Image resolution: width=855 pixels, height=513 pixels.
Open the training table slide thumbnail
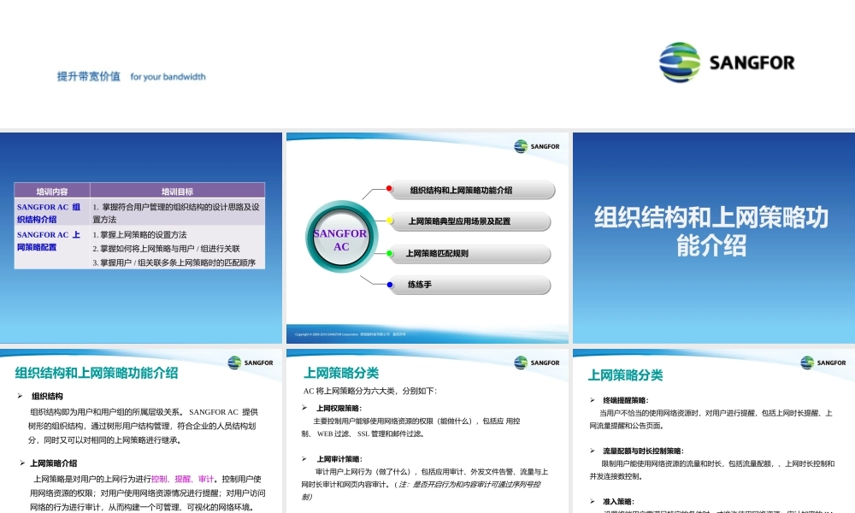pos(141,238)
